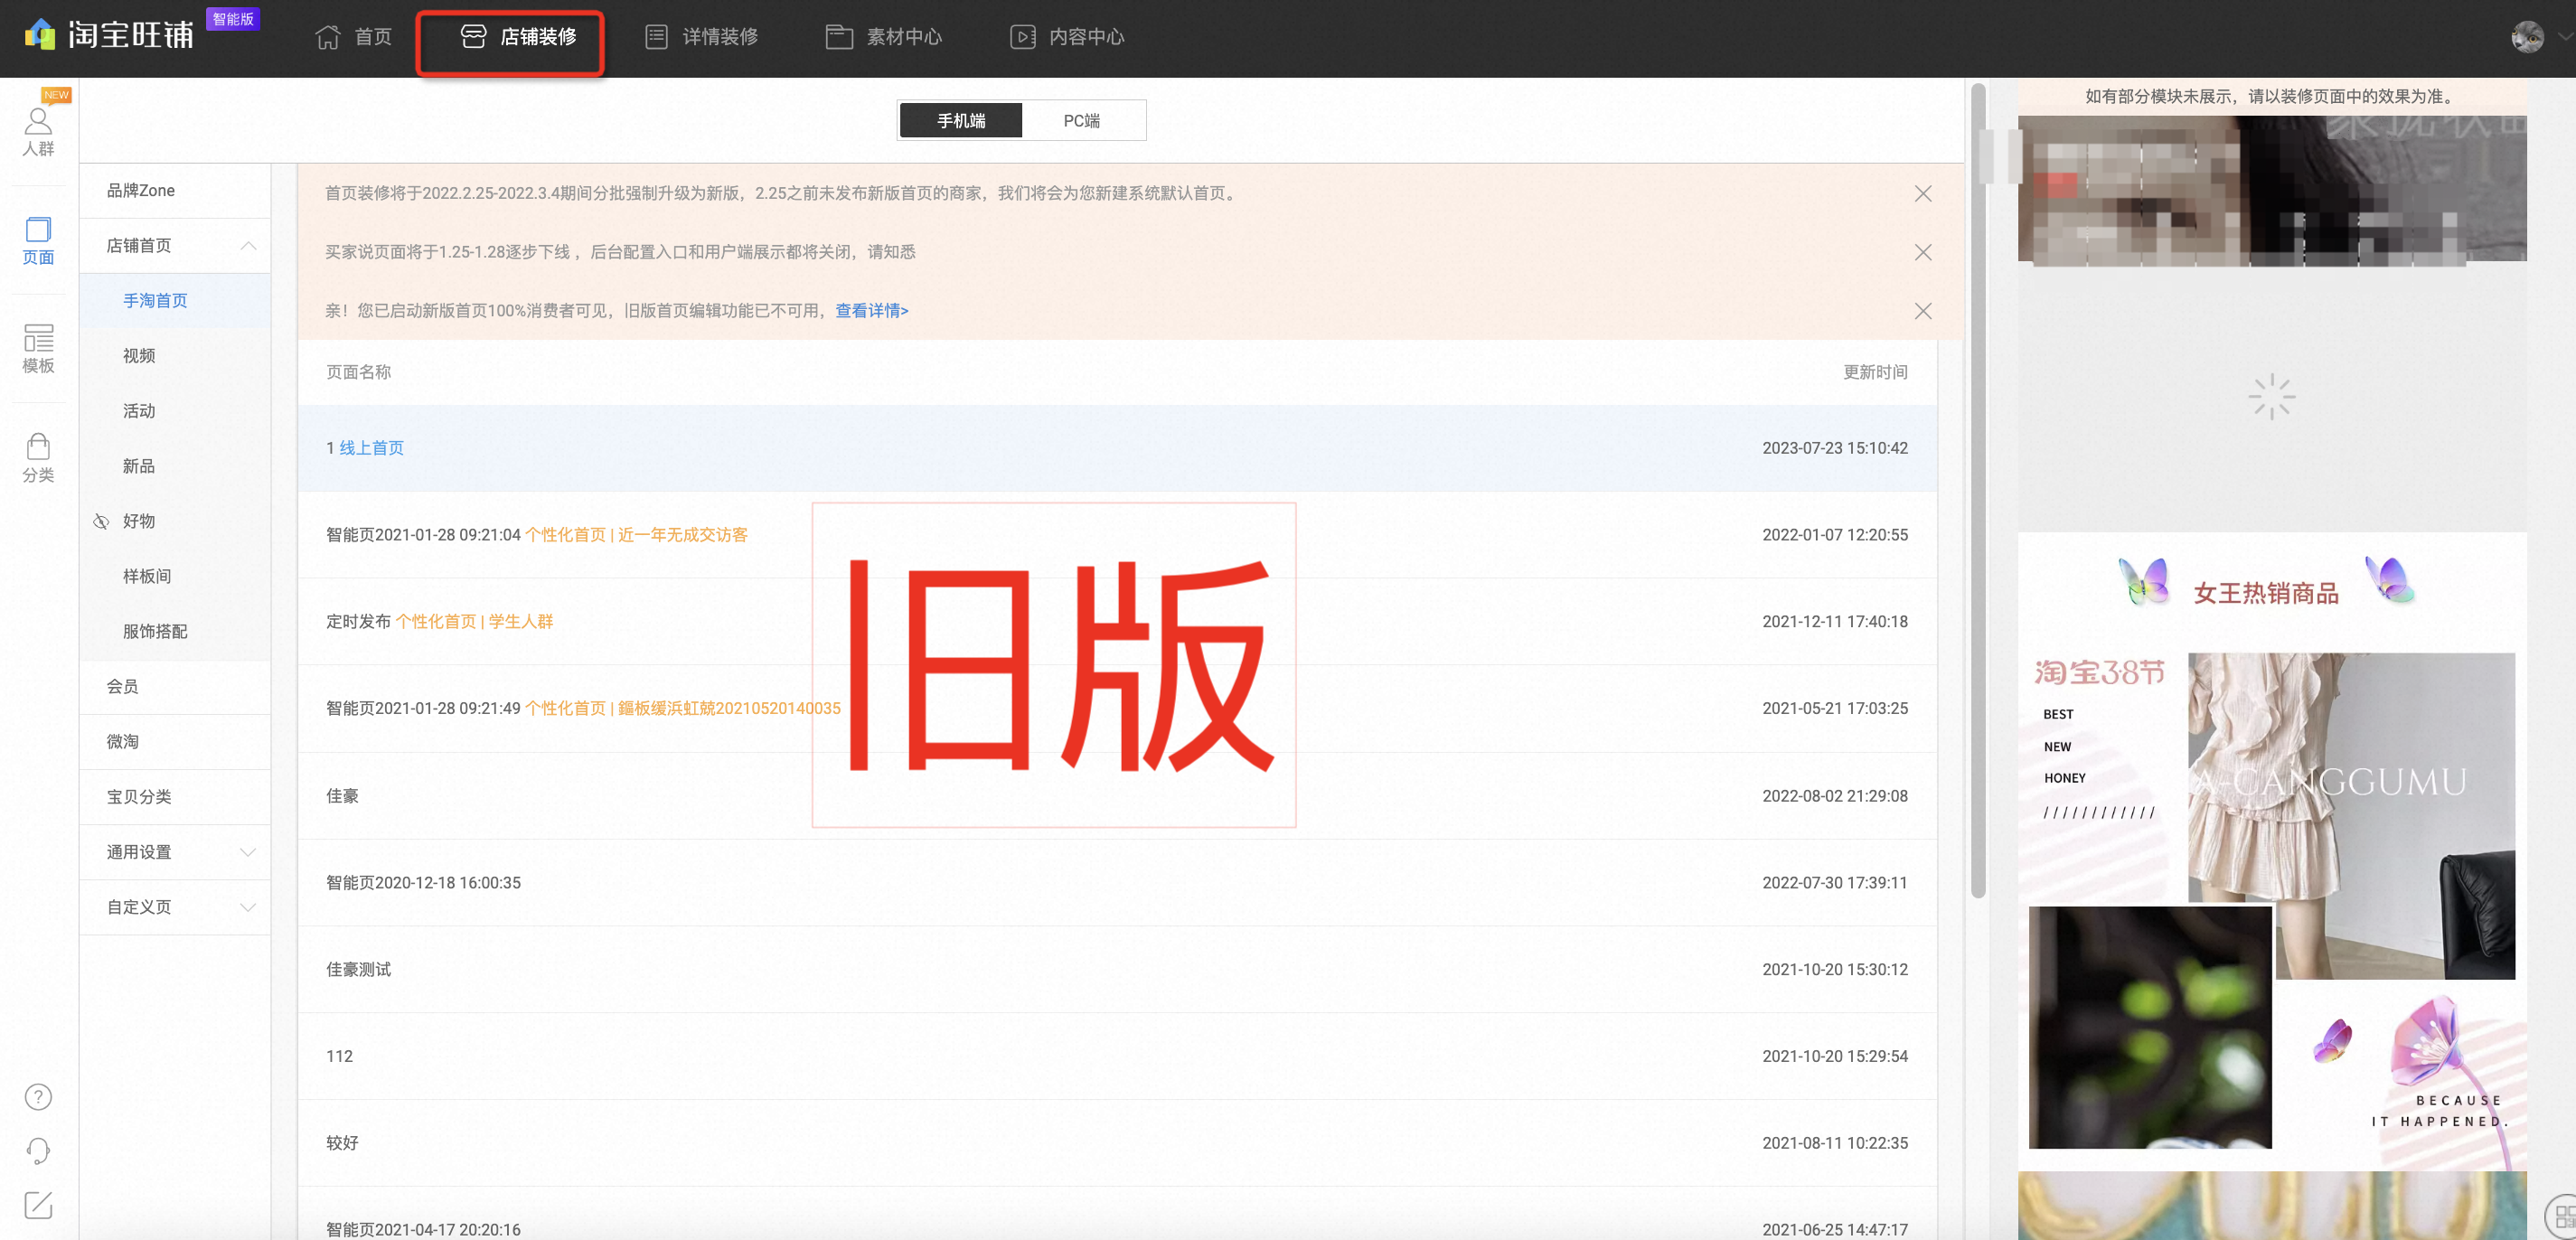Click blurred banner image in preview
2576x1240 pixels.
2272,189
